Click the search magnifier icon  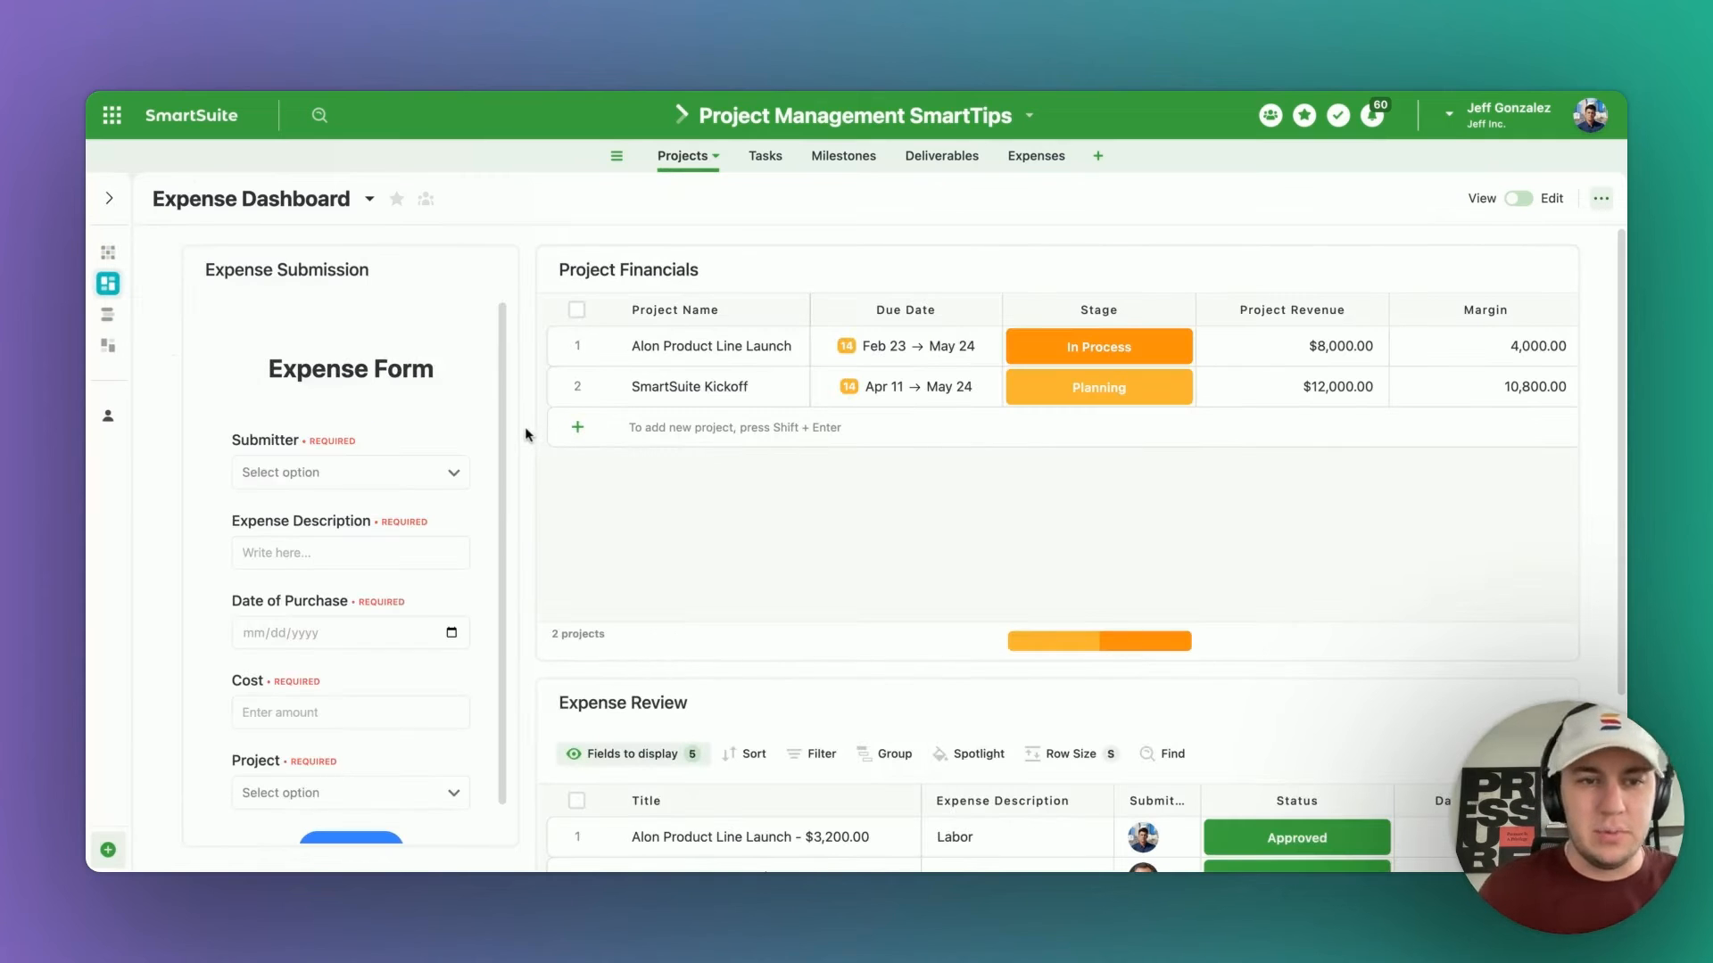320,114
